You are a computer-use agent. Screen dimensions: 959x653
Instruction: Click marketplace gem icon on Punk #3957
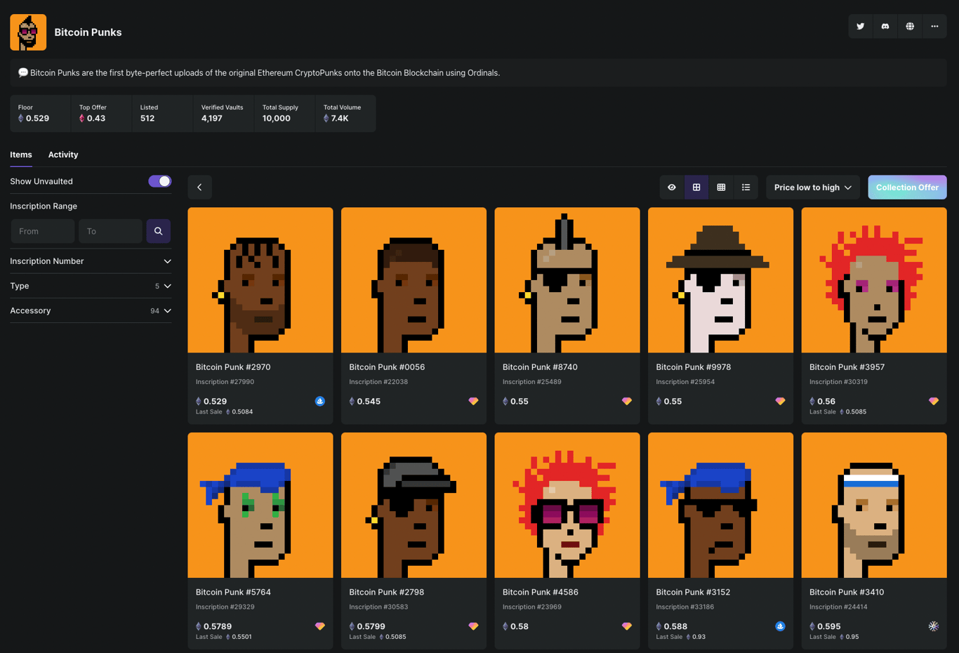click(934, 401)
